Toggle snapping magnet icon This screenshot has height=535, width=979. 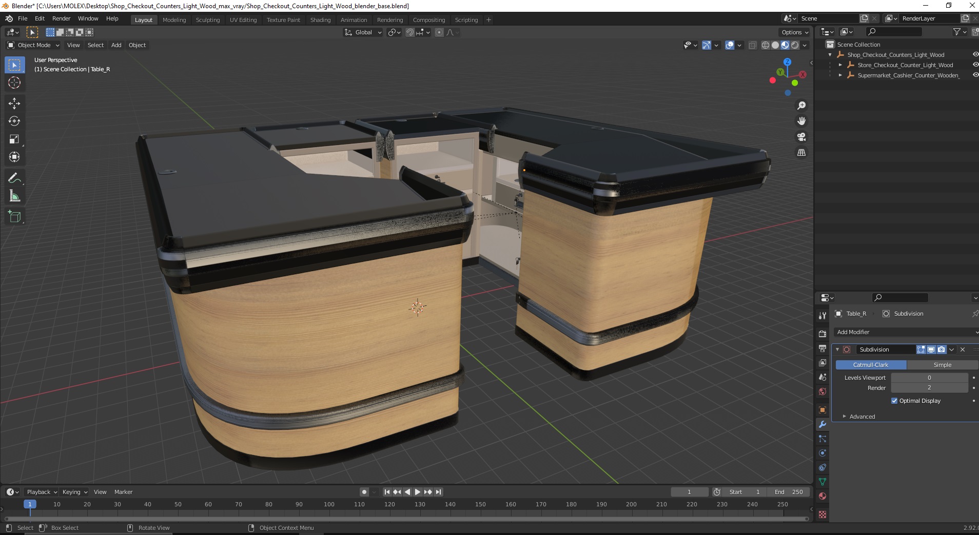tap(410, 32)
